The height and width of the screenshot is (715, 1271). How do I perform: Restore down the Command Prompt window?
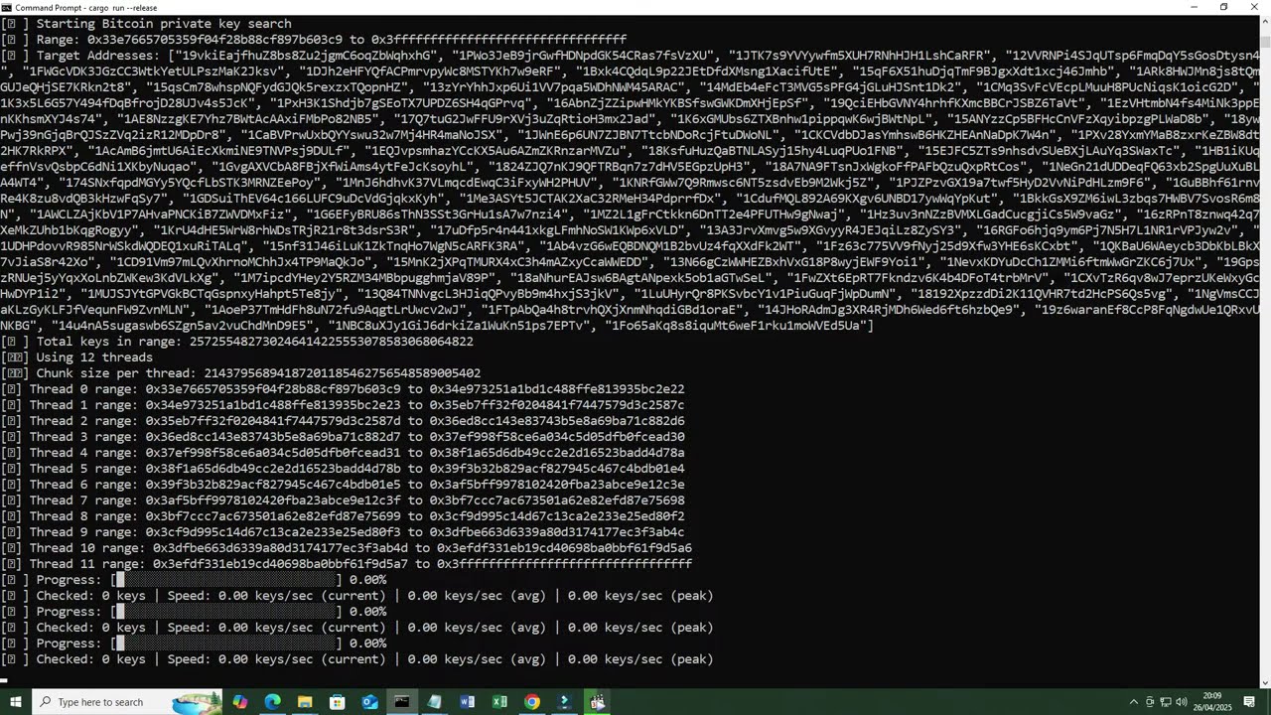(x=1223, y=7)
